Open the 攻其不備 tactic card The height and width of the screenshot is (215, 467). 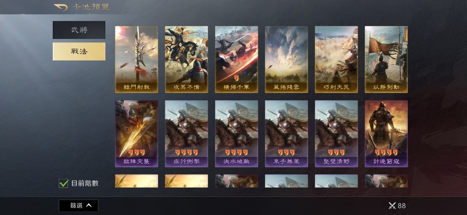[x=186, y=59]
